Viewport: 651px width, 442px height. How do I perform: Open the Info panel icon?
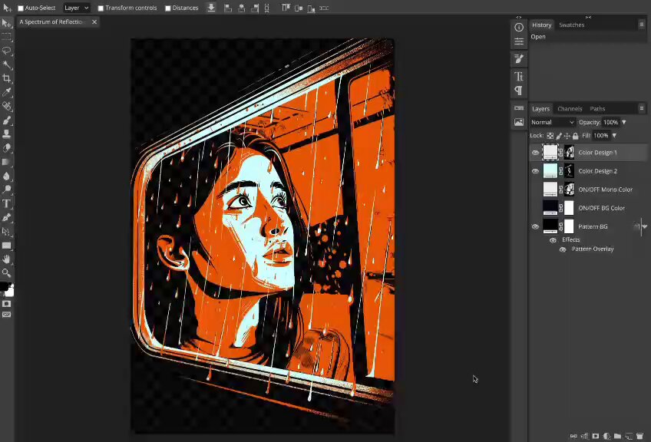pyautogui.click(x=518, y=28)
